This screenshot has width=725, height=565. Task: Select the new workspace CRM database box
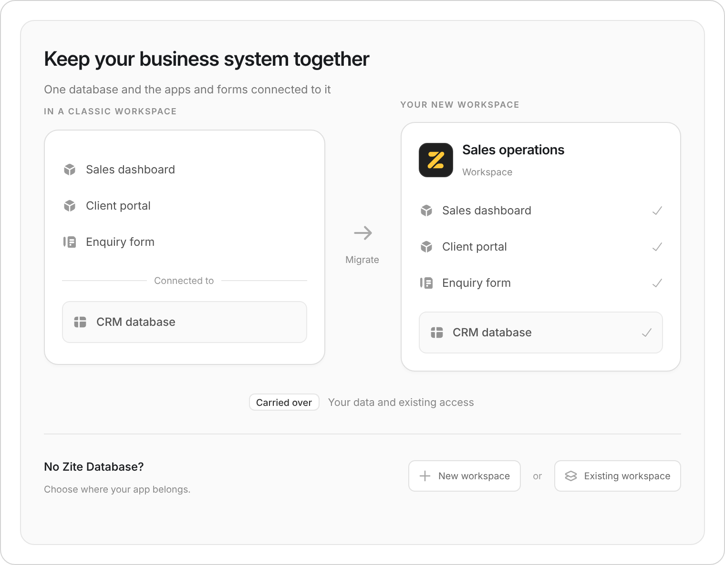click(541, 333)
